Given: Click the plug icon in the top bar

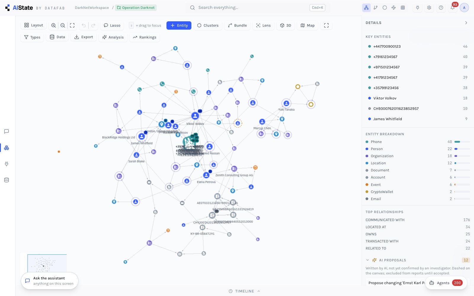Looking at the screenshot, I should (x=418, y=8).
